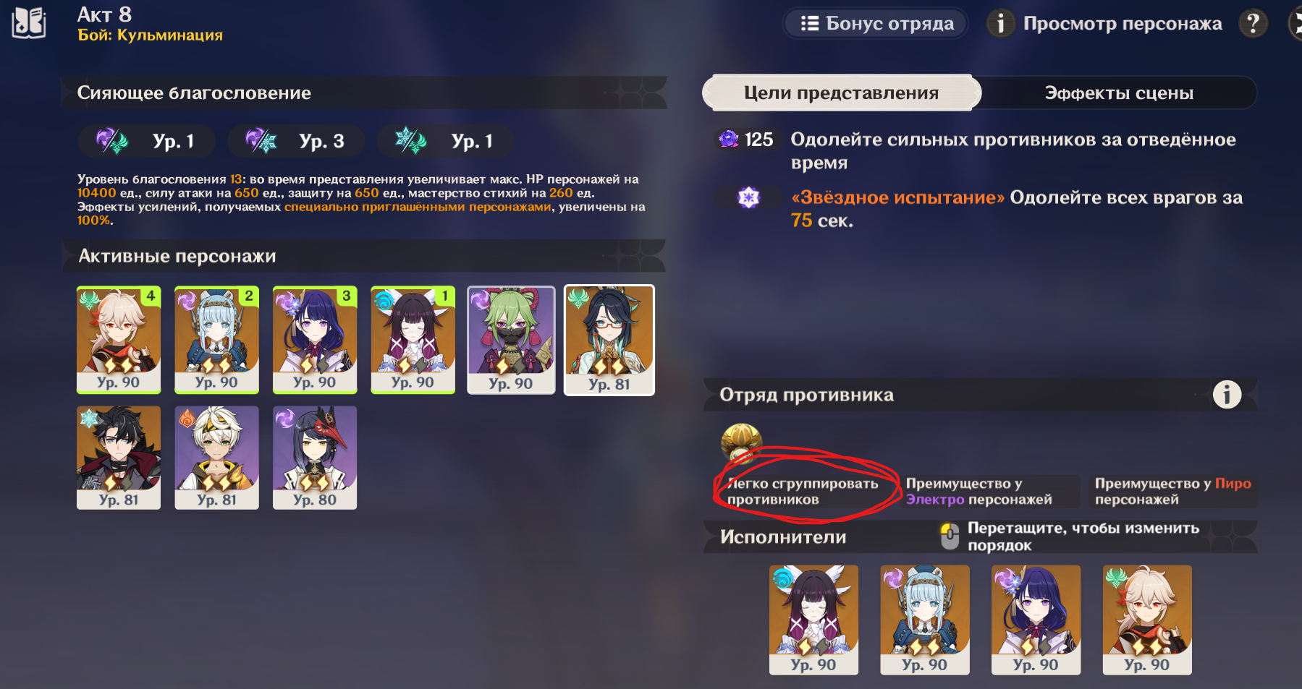Select the anemo character with glasses Ур. 81
The image size is (1302, 689).
point(609,341)
